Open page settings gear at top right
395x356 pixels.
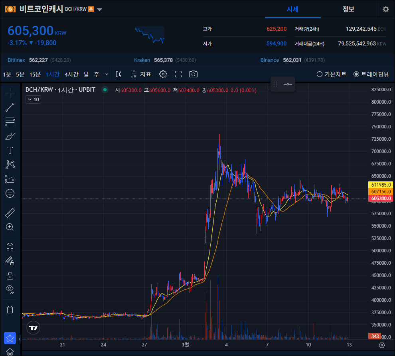(x=386, y=9)
